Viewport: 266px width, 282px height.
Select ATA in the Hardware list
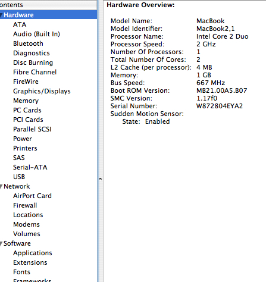[x=20, y=24]
